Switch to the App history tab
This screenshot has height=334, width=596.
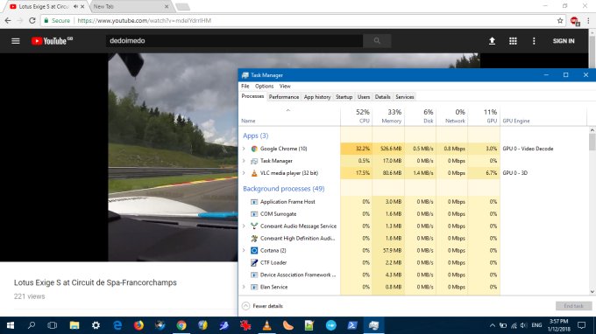tap(317, 97)
